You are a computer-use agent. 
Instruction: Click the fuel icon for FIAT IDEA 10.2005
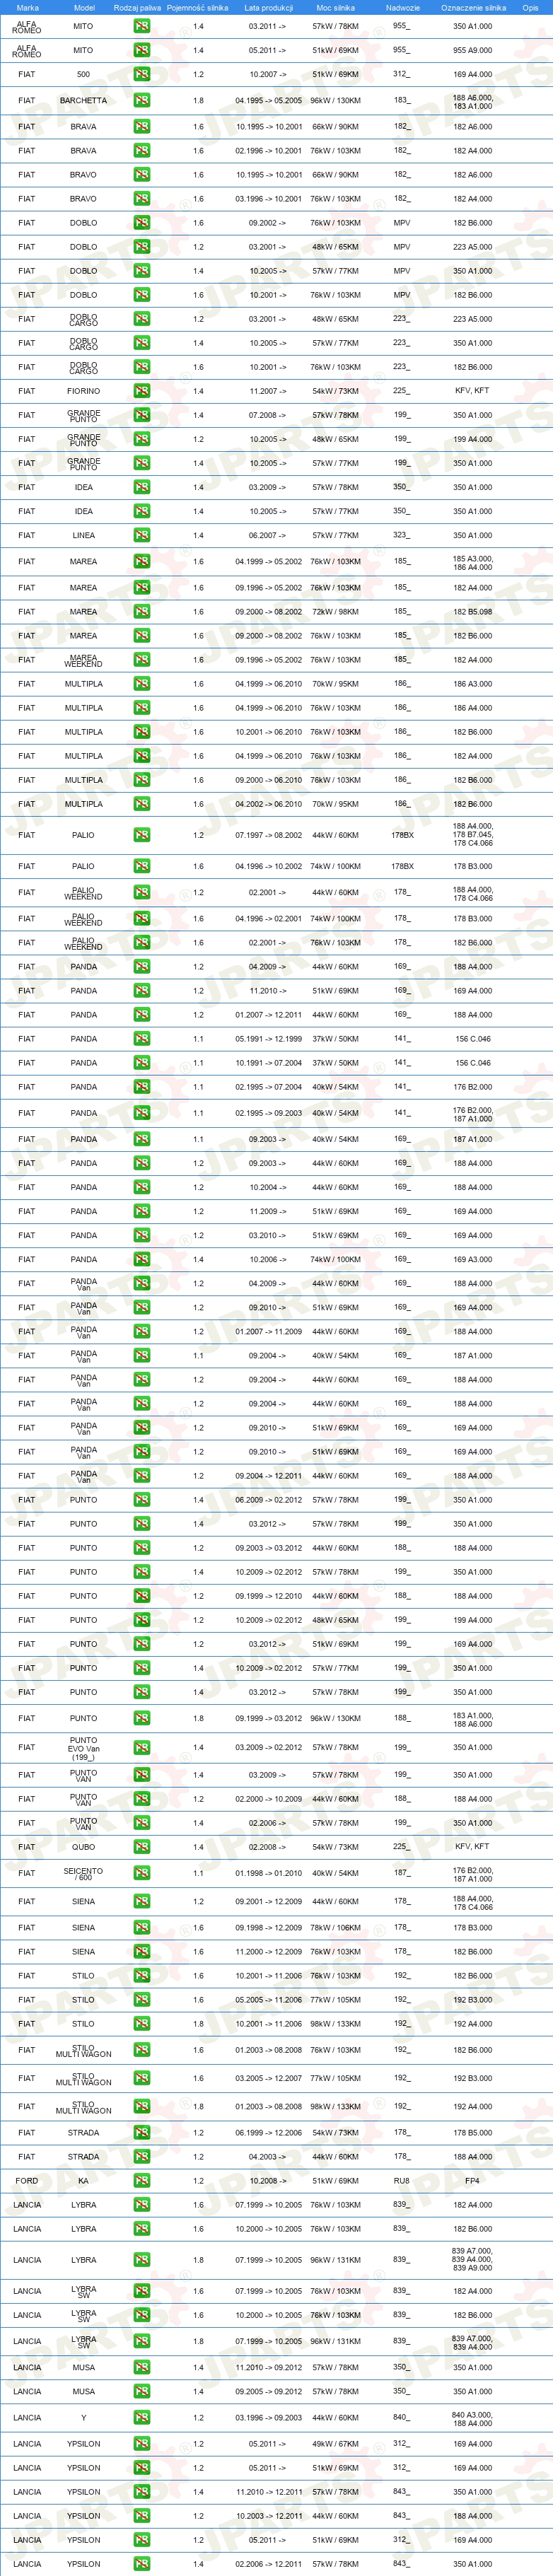142,511
